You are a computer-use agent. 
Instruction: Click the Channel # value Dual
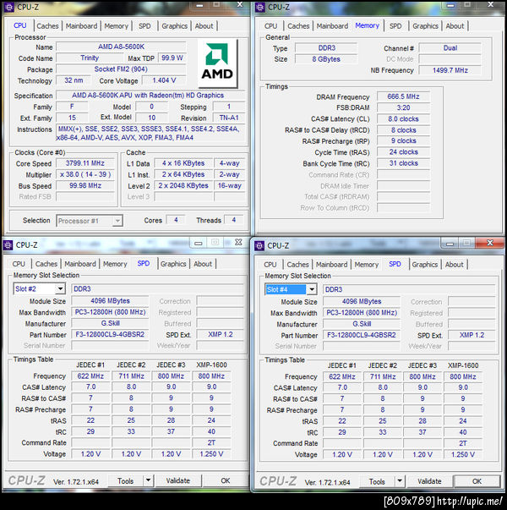tap(450, 48)
